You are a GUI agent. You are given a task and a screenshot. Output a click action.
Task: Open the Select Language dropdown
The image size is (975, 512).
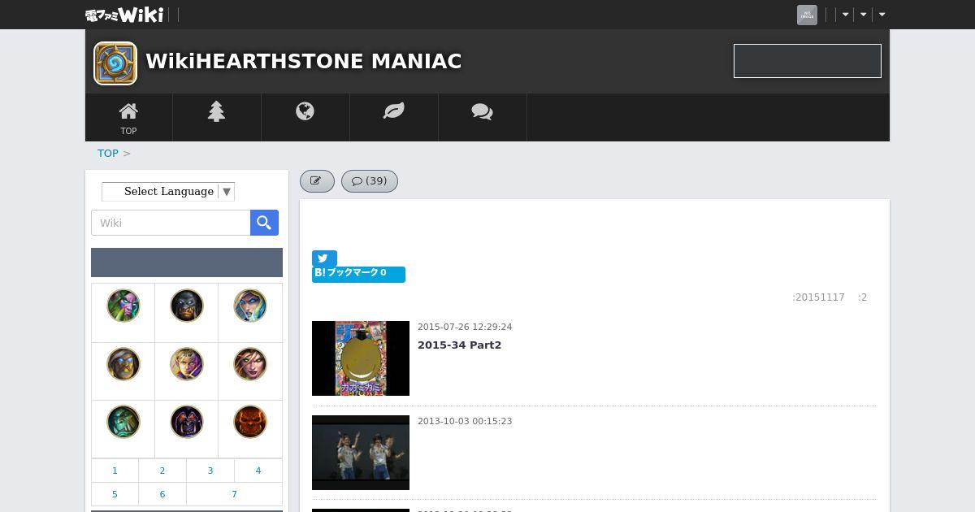pyautogui.click(x=168, y=192)
